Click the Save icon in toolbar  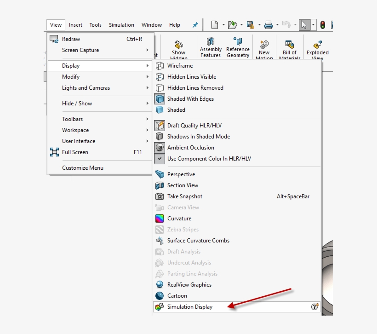[x=250, y=25]
